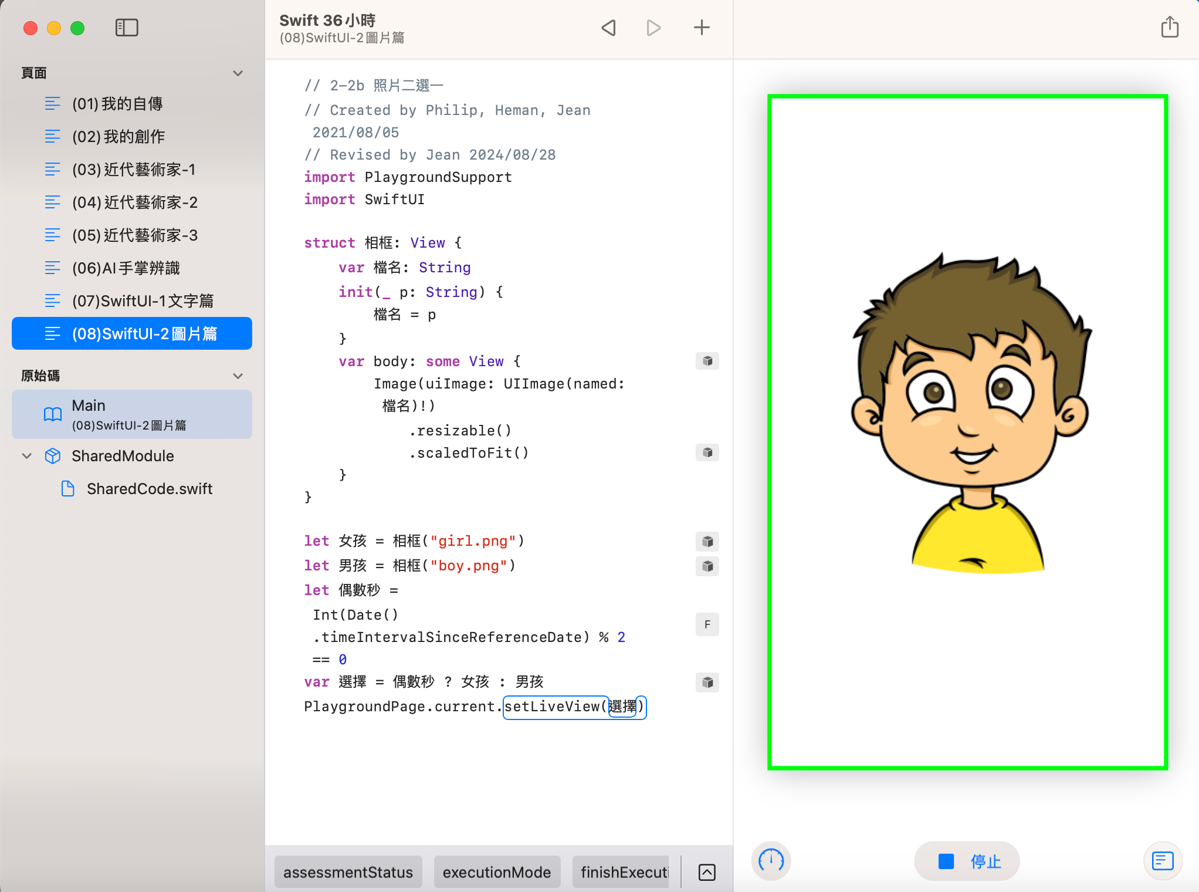This screenshot has height=892, width=1199.
Task: Click the F result badge for 偶數秒
Action: click(x=707, y=624)
